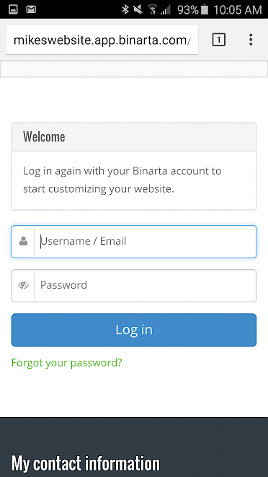The height and width of the screenshot is (477, 268).
Task: Open the browser tab switcher icon
Action: coord(218,40)
